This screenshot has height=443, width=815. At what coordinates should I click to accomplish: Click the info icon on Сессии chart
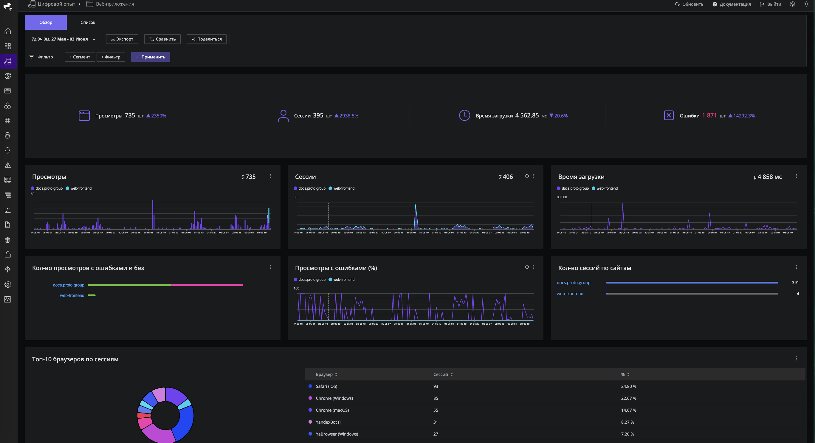pyautogui.click(x=527, y=176)
